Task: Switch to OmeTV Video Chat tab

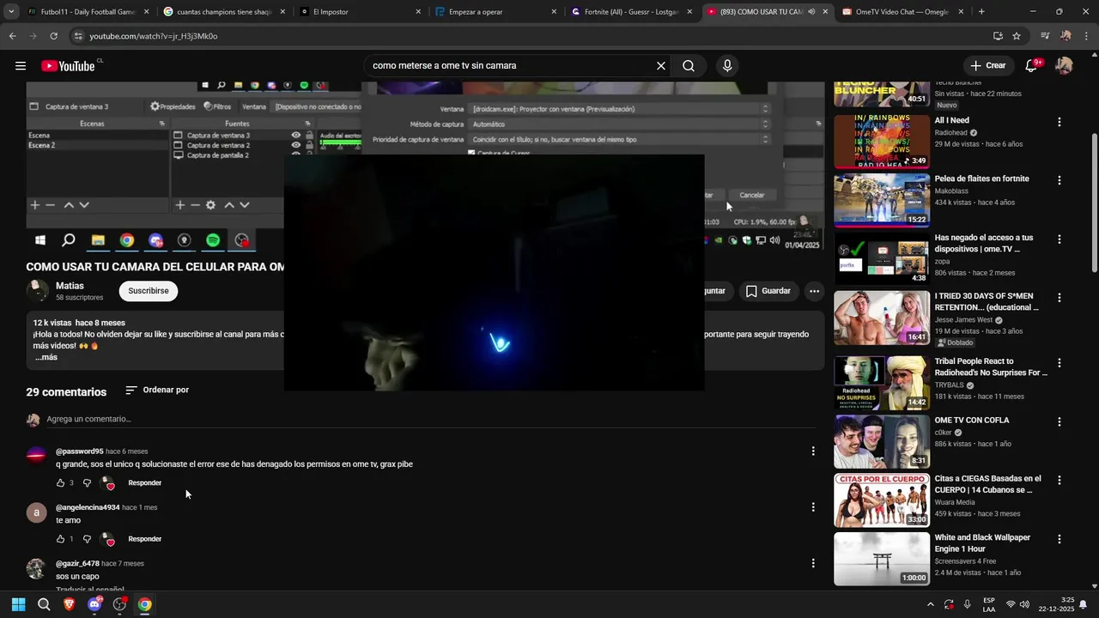Action: [903, 12]
